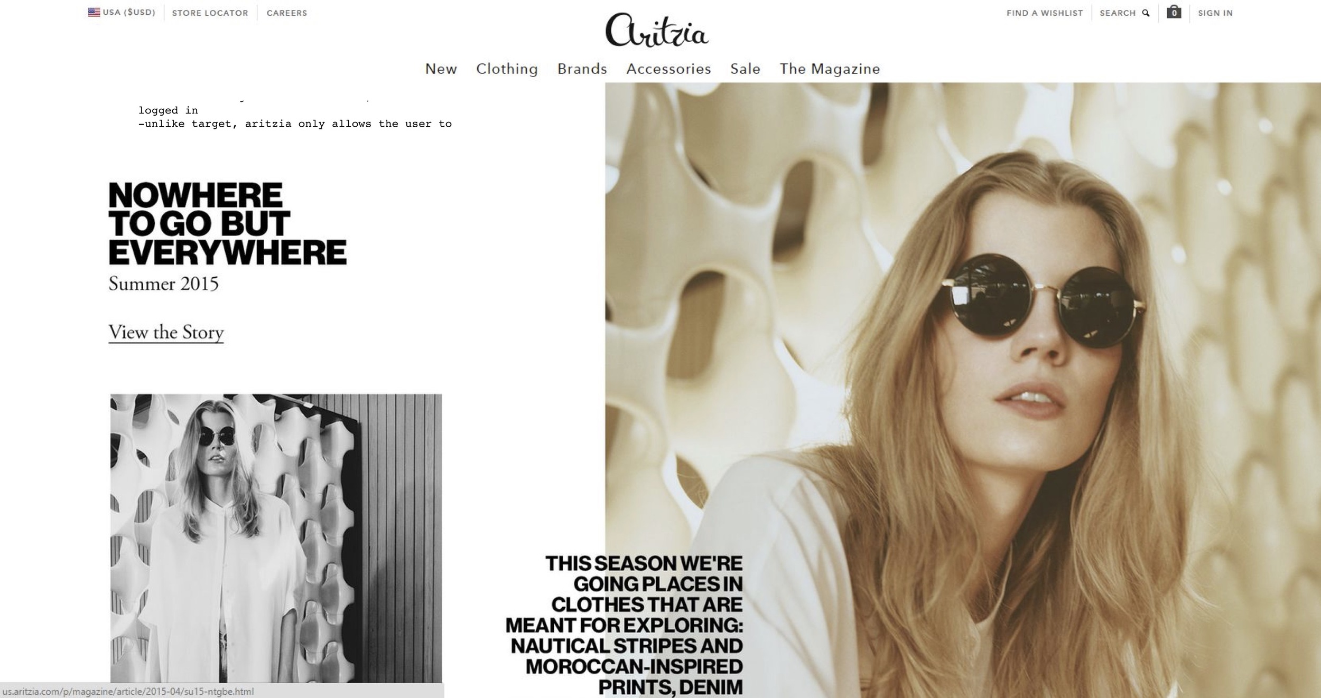This screenshot has width=1321, height=698.
Task: Open the Clothing menu
Action: (507, 69)
